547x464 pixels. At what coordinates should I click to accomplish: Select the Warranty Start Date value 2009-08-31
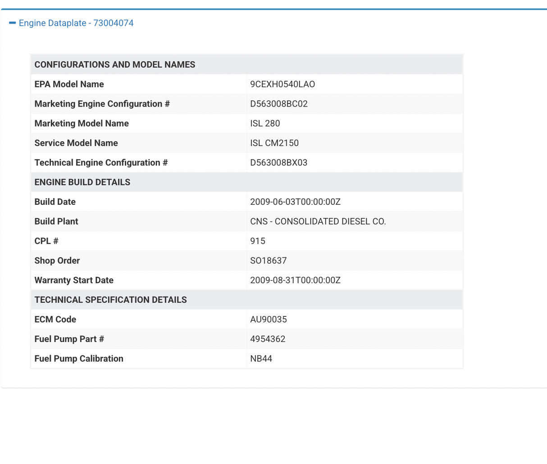[295, 280]
